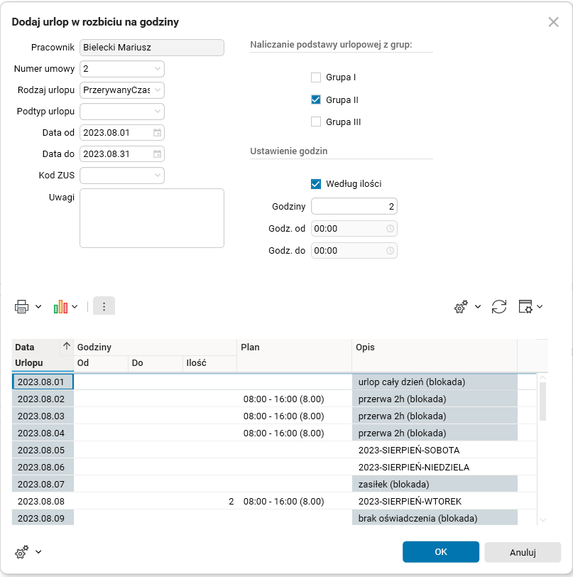Enable the Grupa I checkbox
Image resolution: width=573 pixels, height=577 pixels.
[316, 77]
